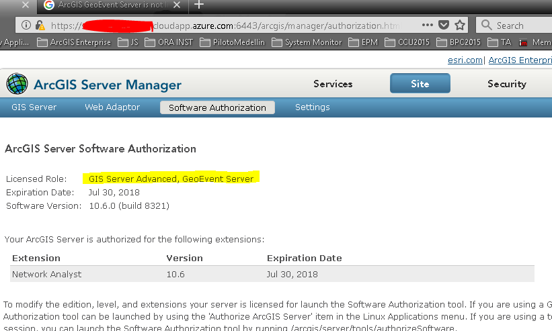Switch to the Services tab
552x331 pixels.
coord(333,84)
